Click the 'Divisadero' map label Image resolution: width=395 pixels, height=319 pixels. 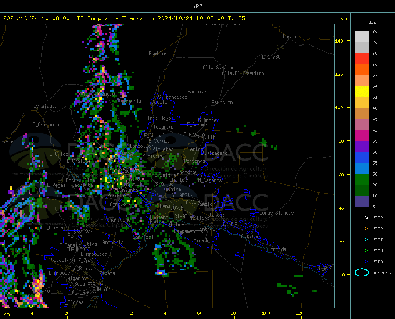click(214, 153)
